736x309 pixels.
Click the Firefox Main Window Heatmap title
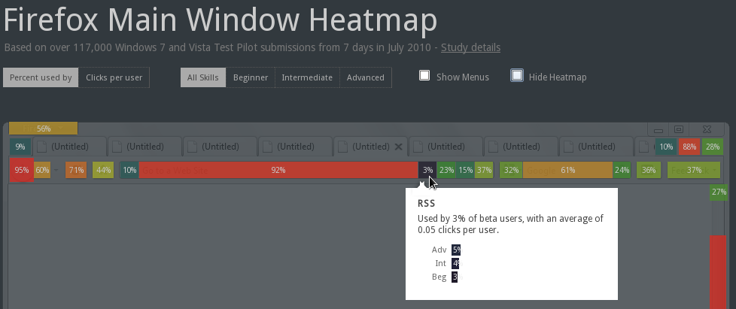pos(220,20)
